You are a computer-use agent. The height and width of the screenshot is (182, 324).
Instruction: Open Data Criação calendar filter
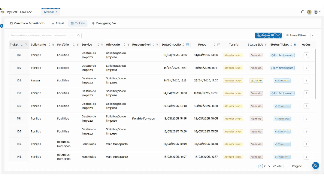(x=188, y=45)
